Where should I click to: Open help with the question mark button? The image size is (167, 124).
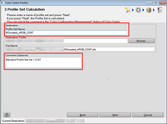(x=7, y=115)
